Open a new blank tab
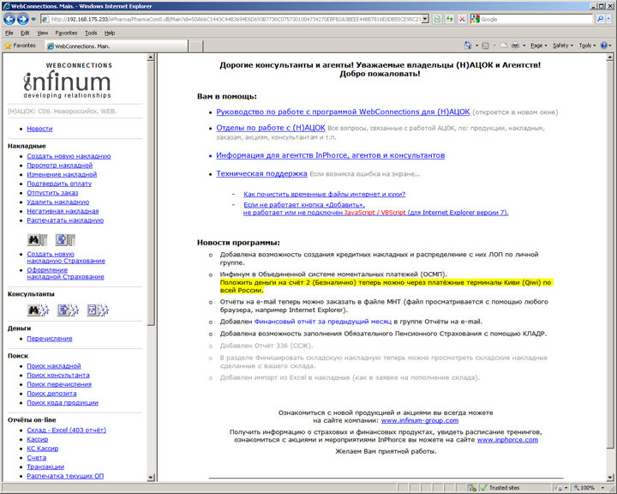This screenshot has width=617, height=494. pyautogui.click(x=195, y=46)
